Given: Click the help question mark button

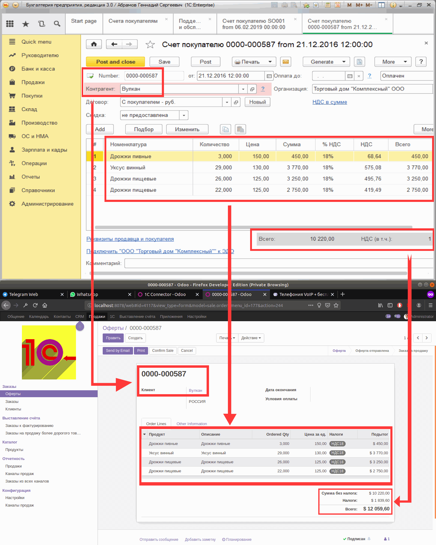Looking at the screenshot, I should [x=421, y=62].
